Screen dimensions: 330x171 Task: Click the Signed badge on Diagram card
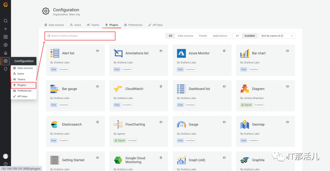pyautogui.click(x=246, y=105)
